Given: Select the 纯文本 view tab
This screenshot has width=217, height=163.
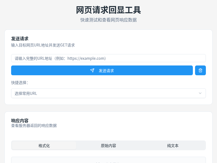Looking at the screenshot, I should (x=173, y=145).
